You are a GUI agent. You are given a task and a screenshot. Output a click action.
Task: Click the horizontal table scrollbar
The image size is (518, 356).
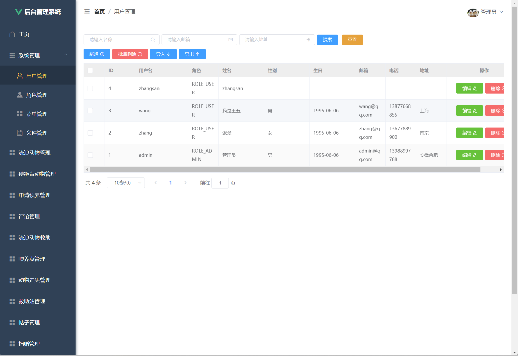(x=285, y=170)
